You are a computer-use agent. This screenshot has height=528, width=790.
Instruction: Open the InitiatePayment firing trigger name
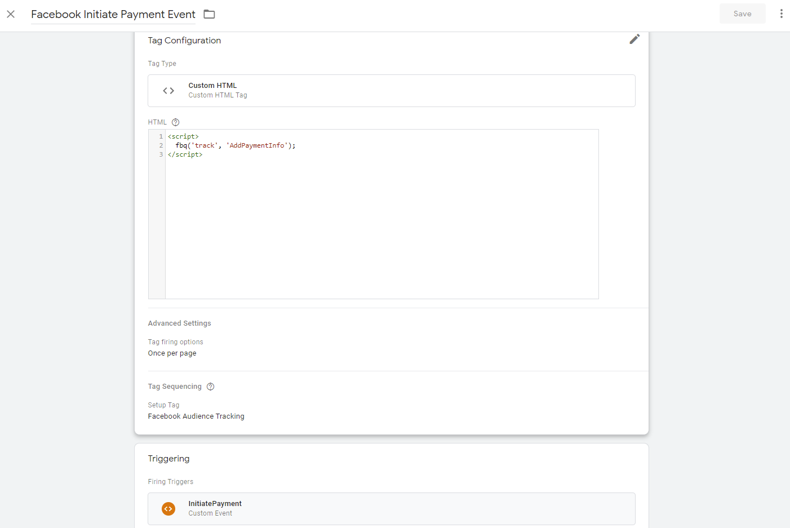point(215,504)
